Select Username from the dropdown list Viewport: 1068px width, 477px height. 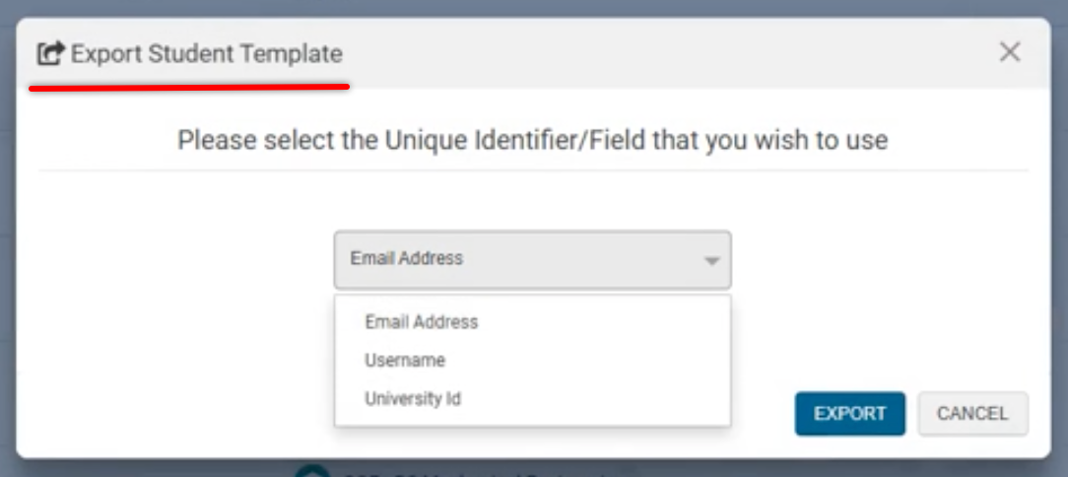pos(405,361)
